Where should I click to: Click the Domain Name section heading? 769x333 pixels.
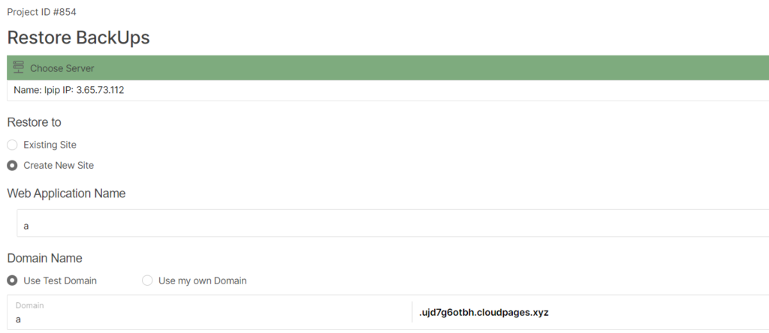[44, 258]
